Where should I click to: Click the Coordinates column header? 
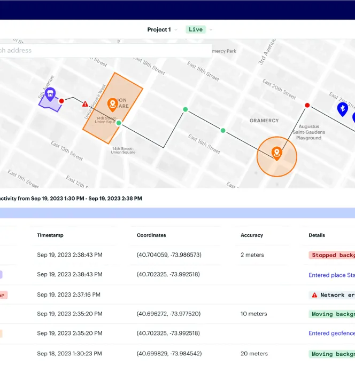coord(151,235)
